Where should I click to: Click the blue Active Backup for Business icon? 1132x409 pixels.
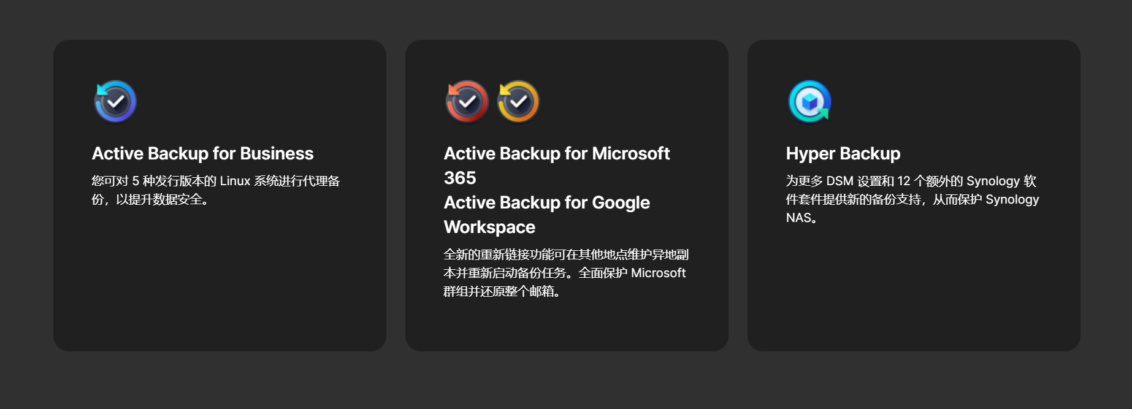click(x=115, y=102)
